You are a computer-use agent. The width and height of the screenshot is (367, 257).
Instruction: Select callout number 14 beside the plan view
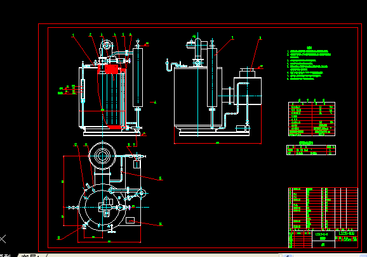(161, 224)
